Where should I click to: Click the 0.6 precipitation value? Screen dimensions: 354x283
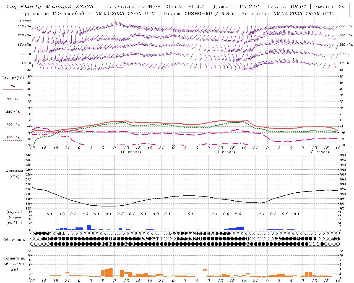point(226,214)
